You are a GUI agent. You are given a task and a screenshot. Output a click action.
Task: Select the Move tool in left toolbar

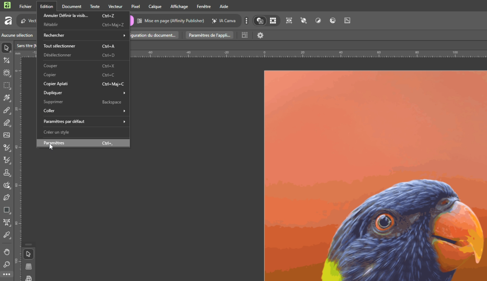tap(7, 48)
